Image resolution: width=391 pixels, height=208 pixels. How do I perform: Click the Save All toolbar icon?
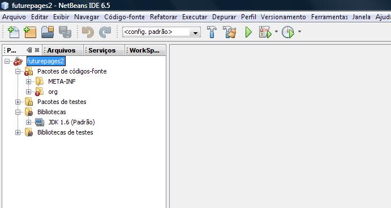click(65, 32)
